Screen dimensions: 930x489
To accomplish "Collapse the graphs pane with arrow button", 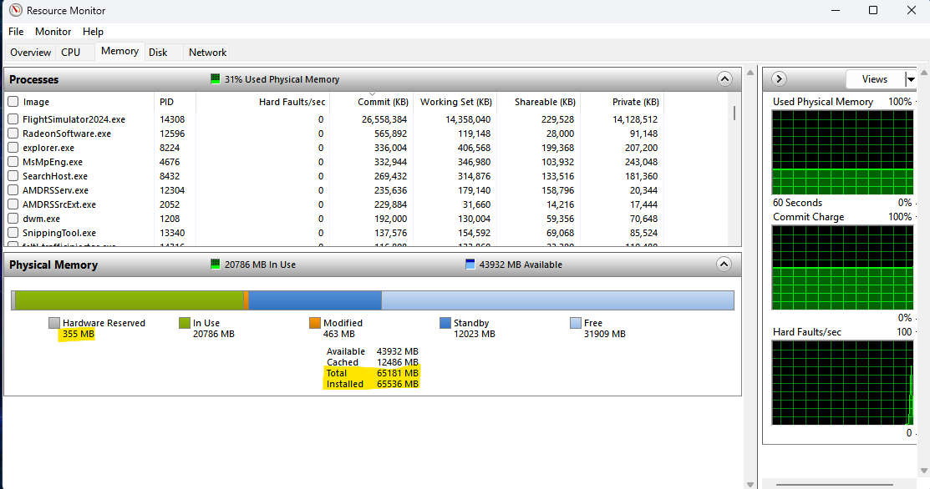I will pyautogui.click(x=779, y=79).
